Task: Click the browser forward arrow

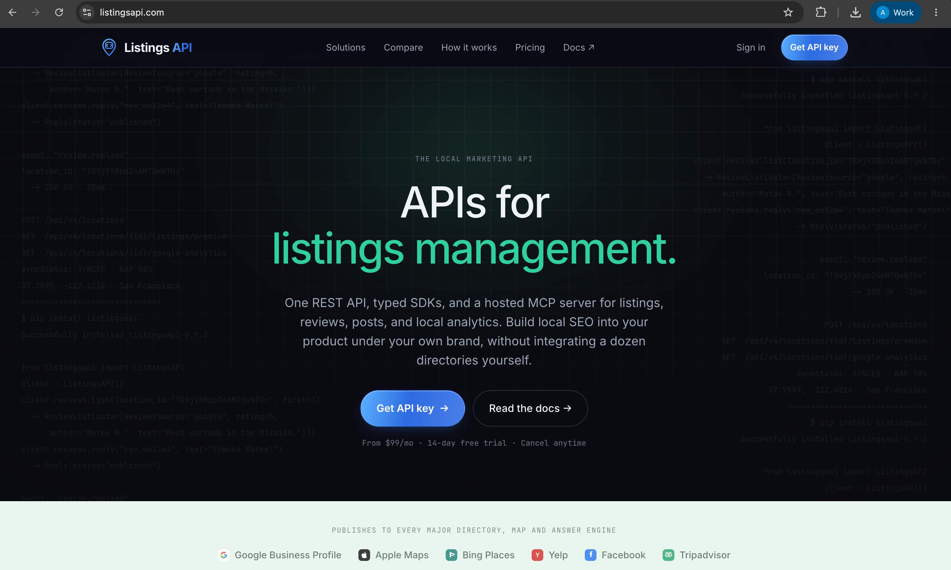Action: [36, 12]
